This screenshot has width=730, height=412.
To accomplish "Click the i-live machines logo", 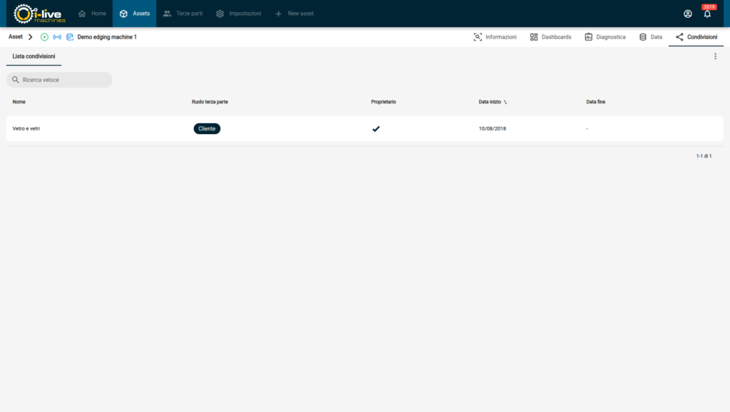I will (x=40, y=14).
